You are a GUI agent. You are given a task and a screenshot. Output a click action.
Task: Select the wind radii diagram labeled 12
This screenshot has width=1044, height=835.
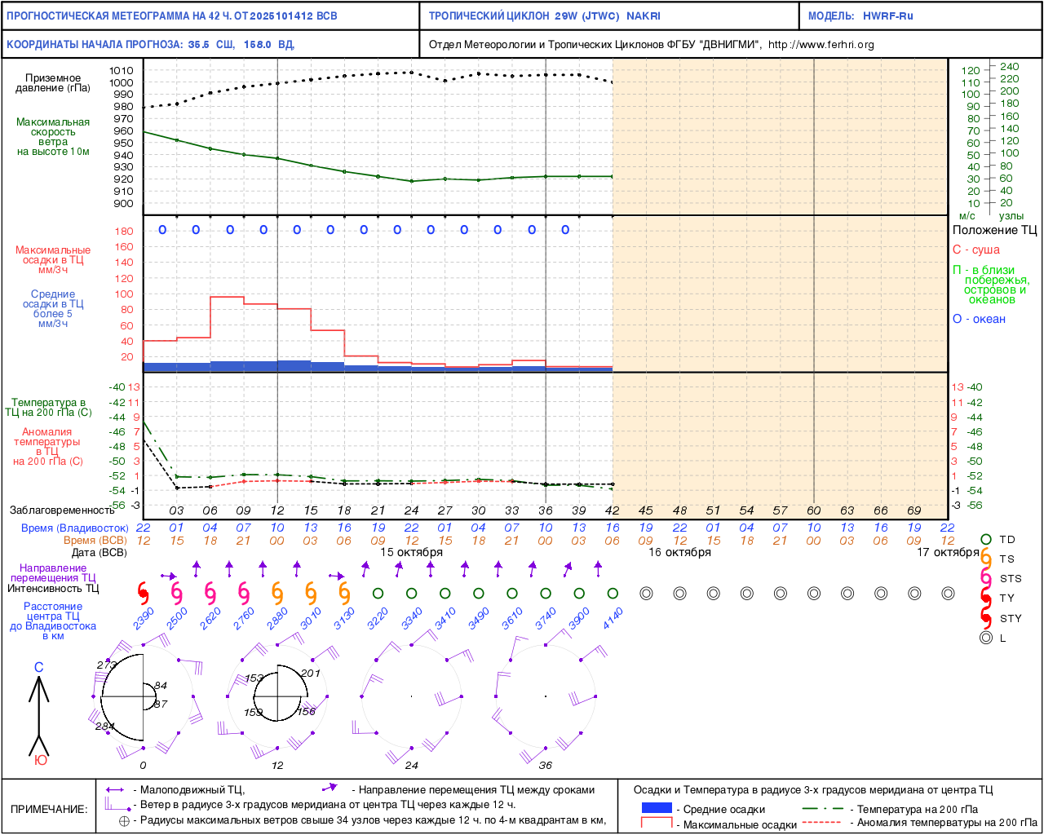(x=277, y=697)
